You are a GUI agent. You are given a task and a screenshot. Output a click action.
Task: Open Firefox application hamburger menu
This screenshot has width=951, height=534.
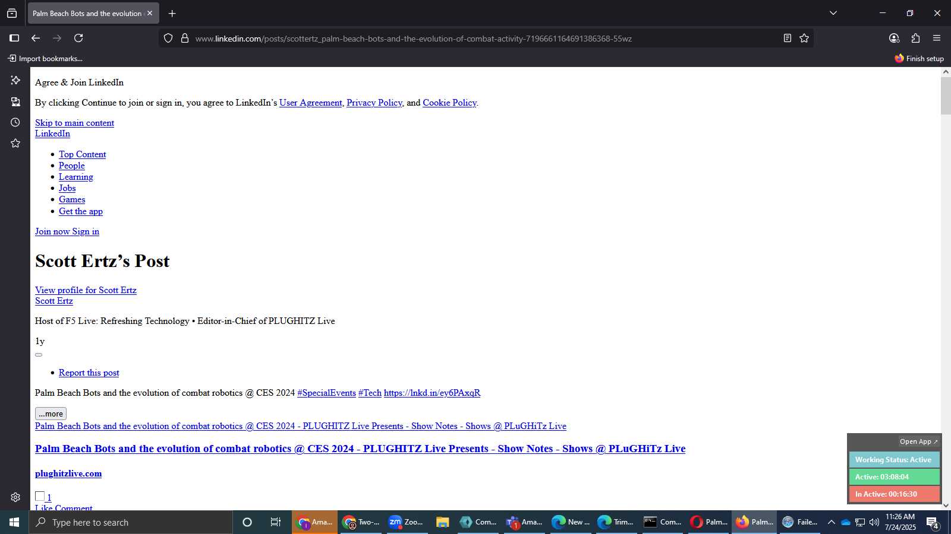tap(937, 38)
